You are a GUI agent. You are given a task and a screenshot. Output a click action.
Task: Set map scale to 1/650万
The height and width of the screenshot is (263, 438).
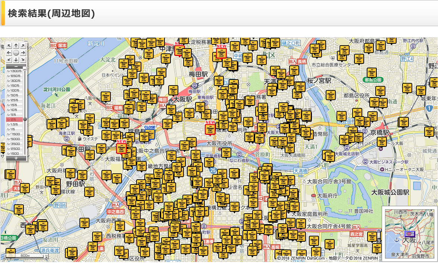click(14, 76)
